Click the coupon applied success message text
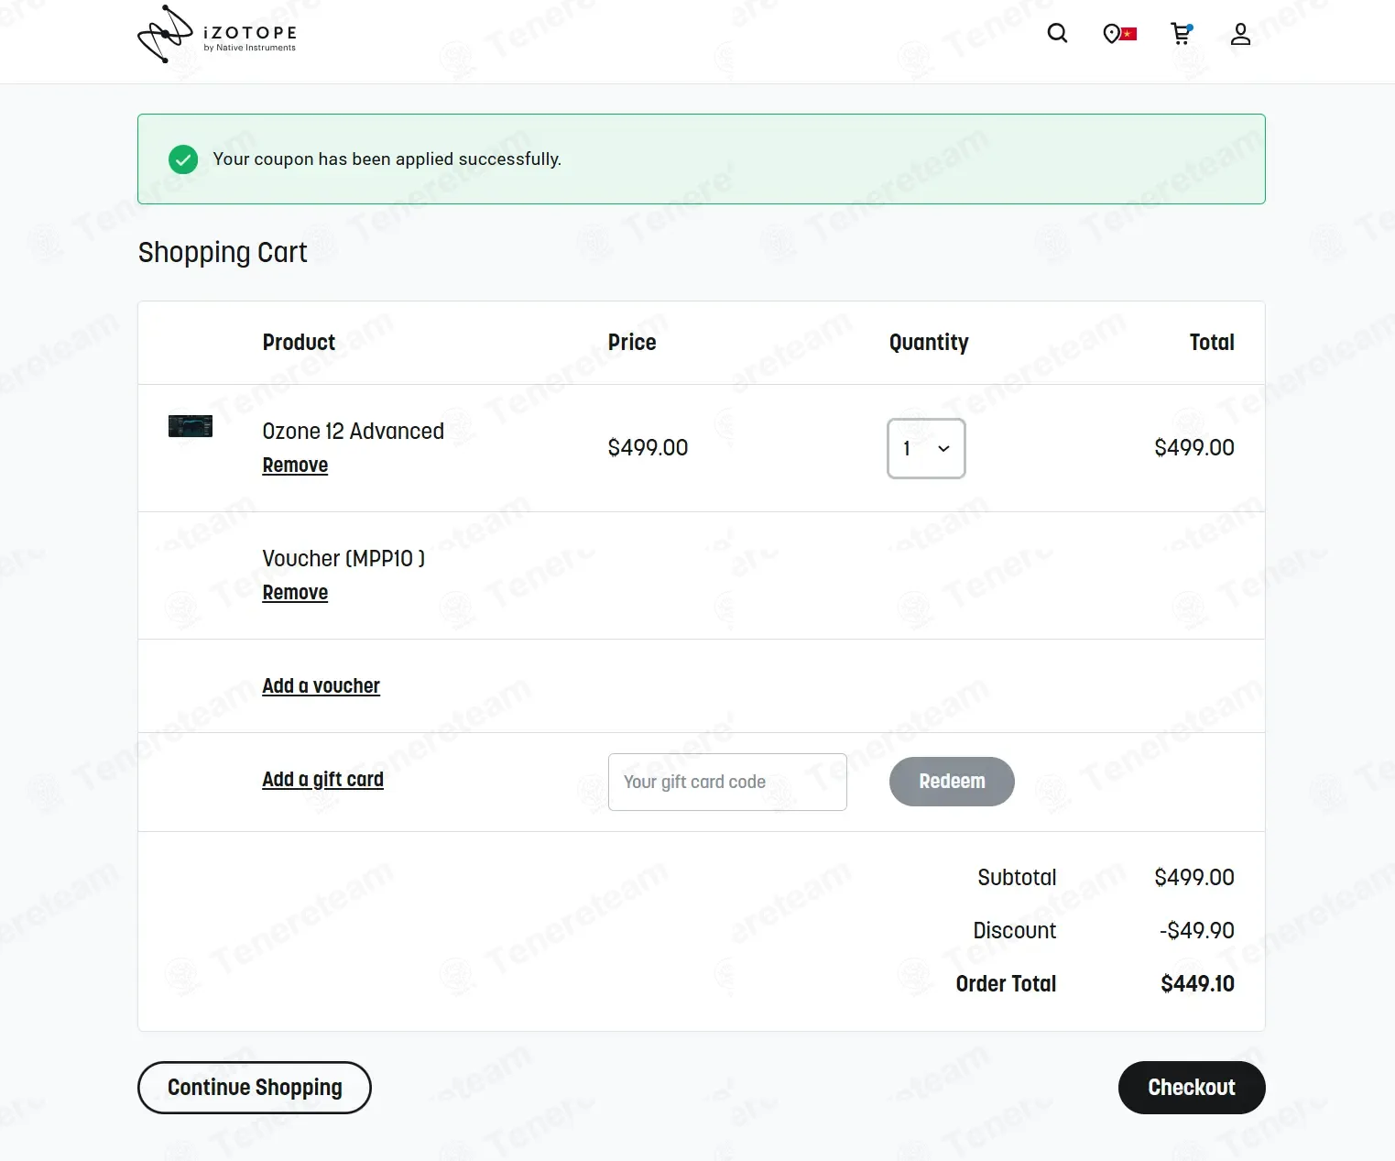 (387, 159)
